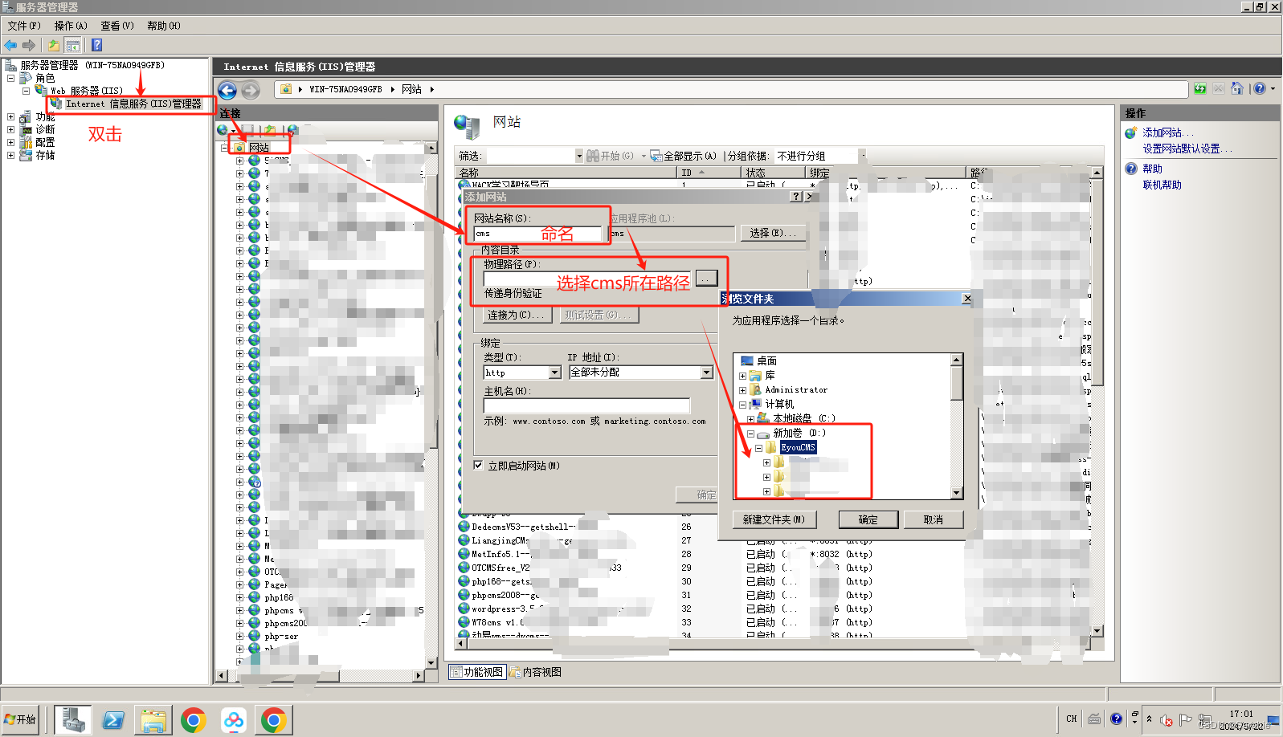Expand the Storage (存储) tree node
The height and width of the screenshot is (737, 1283).
tap(11, 155)
